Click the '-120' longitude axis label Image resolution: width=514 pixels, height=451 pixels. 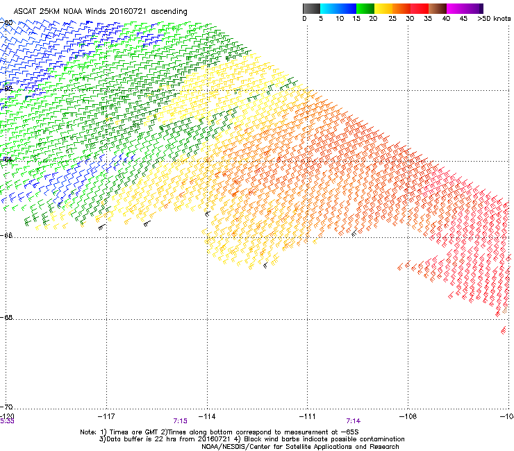click(7, 416)
